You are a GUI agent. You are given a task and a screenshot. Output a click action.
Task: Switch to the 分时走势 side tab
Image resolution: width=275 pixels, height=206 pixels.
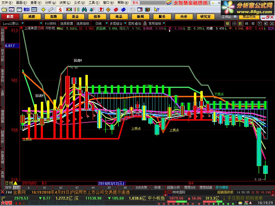(x=2, y=35)
